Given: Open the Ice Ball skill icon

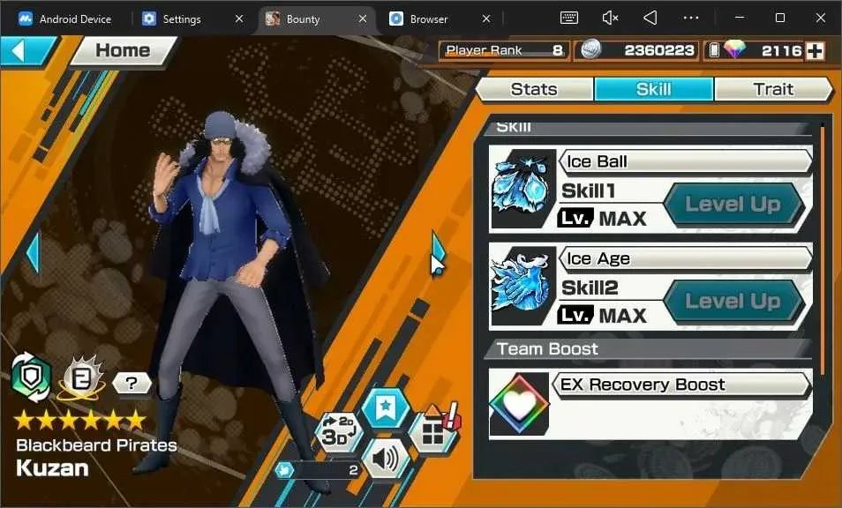Looking at the screenshot, I should pos(522,188).
